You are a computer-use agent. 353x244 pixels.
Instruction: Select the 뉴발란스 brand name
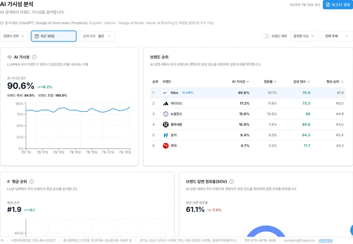pyautogui.click(x=176, y=114)
